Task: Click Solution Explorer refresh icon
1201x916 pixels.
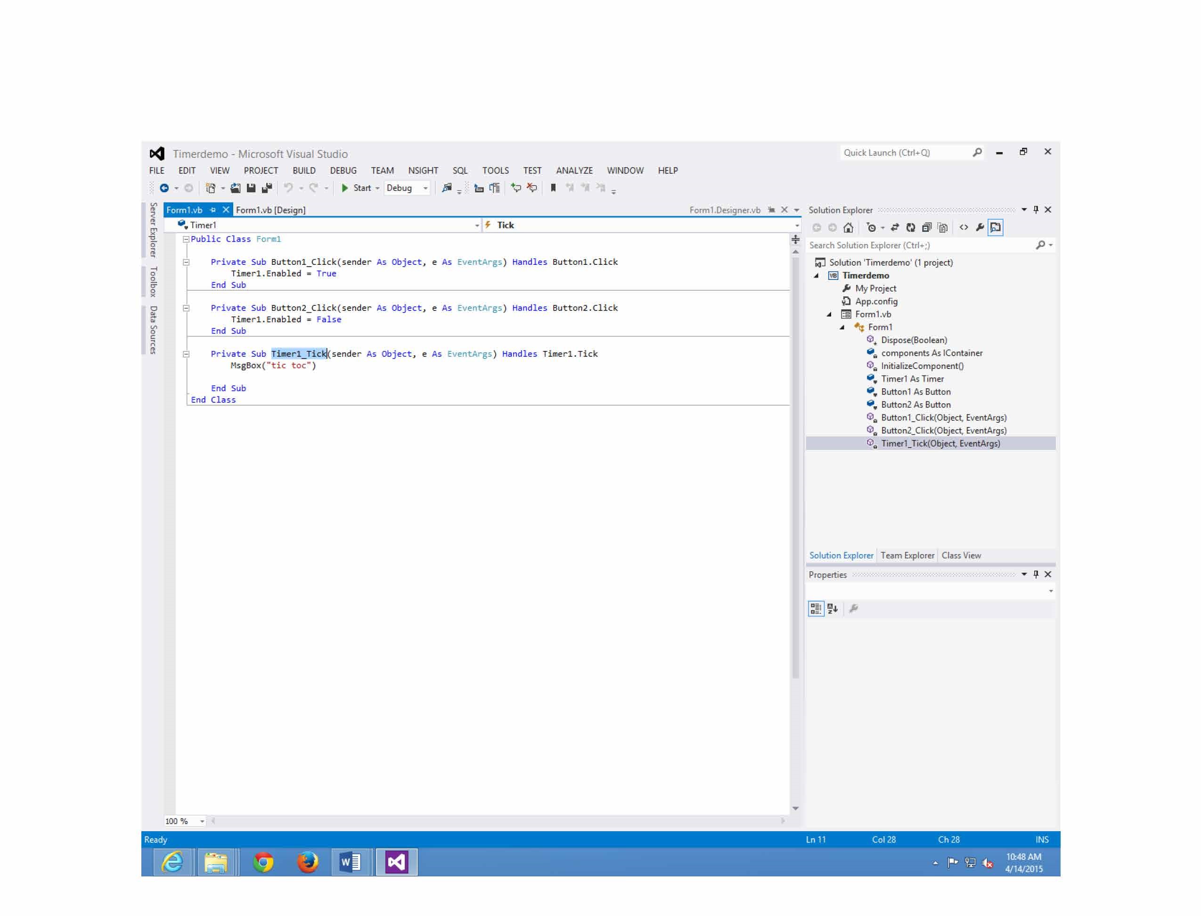Action: pyautogui.click(x=910, y=228)
